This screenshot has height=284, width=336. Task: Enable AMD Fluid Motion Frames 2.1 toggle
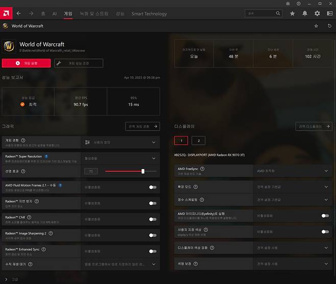click(x=152, y=187)
